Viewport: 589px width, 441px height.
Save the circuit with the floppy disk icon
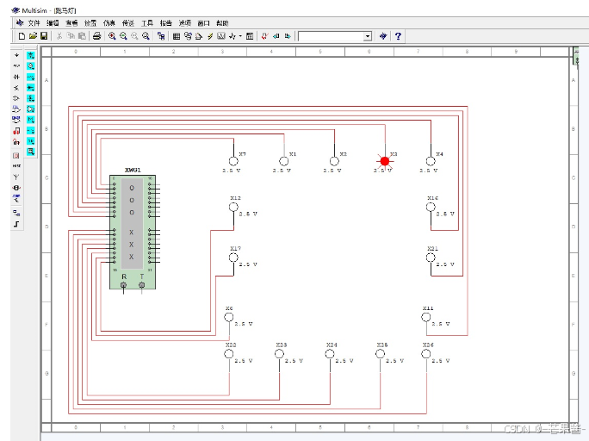coord(44,36)
